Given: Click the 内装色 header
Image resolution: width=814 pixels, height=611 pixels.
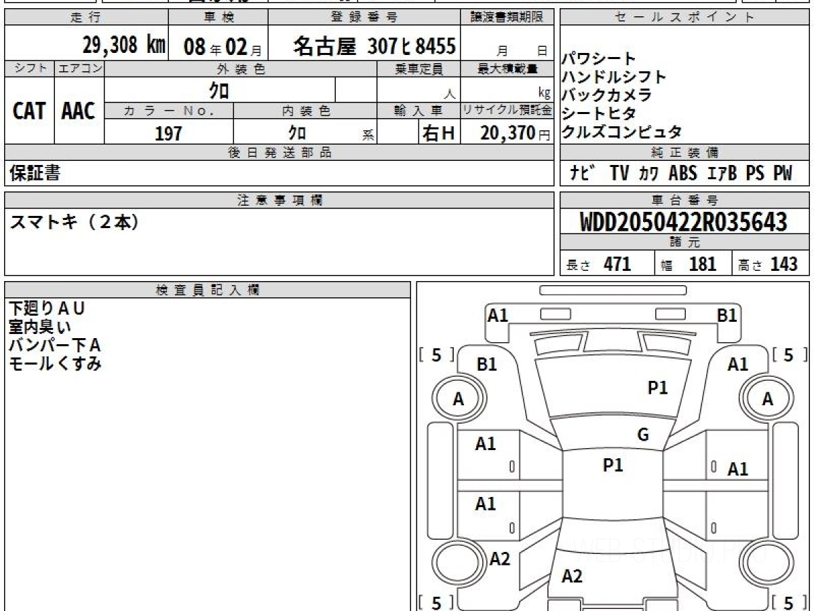Looking at the screenshot, I should (x=305, y=111).
